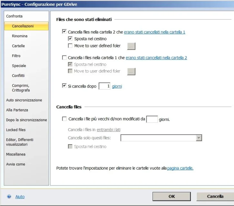Toggle 'Cancella i files nella cartella 1' checkbox

point(64,58)
